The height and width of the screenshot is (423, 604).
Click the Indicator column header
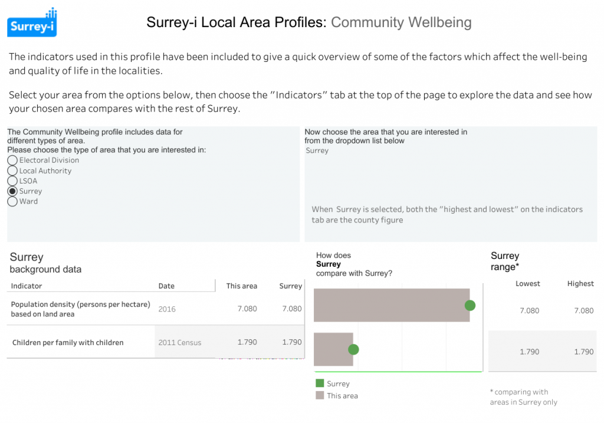pyautogui.click(x=27, y=286)
